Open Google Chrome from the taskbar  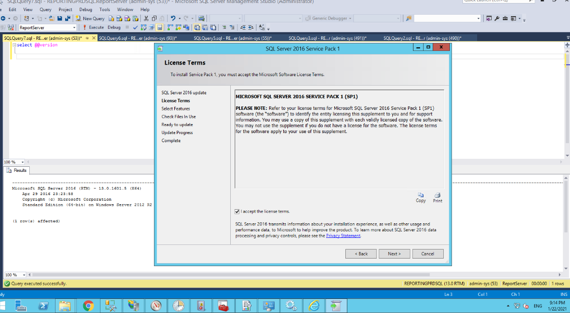88,306
